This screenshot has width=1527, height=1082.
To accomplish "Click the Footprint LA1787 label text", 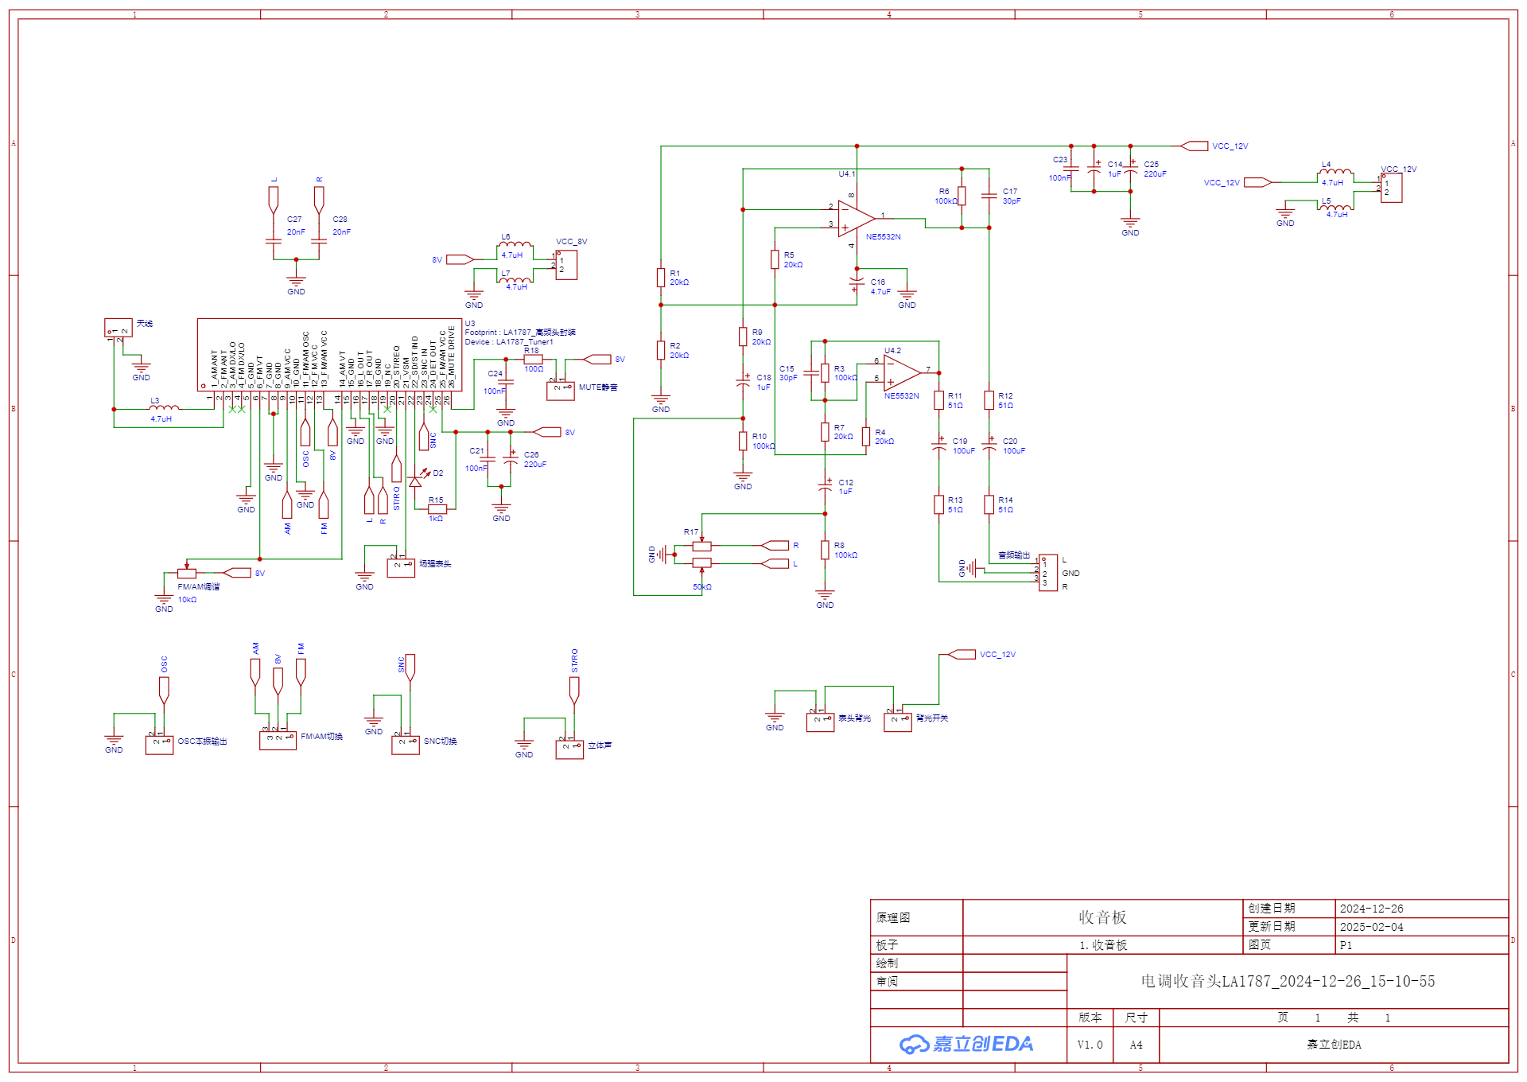I will [x=520, y=333].
